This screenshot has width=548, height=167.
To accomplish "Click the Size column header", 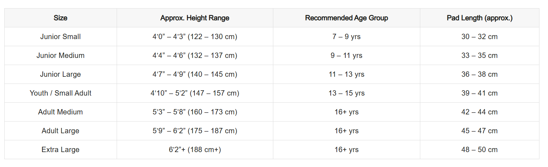I will 60,18.
